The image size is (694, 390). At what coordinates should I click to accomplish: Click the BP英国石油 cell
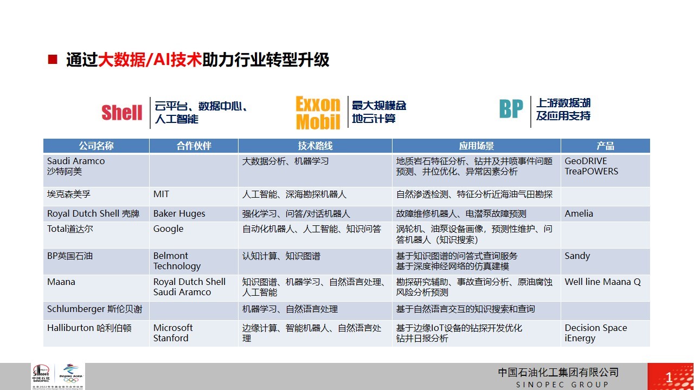[96, 262]
